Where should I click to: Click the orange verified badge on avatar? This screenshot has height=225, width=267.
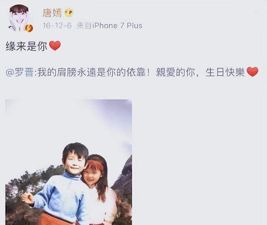tap(29, 28)
